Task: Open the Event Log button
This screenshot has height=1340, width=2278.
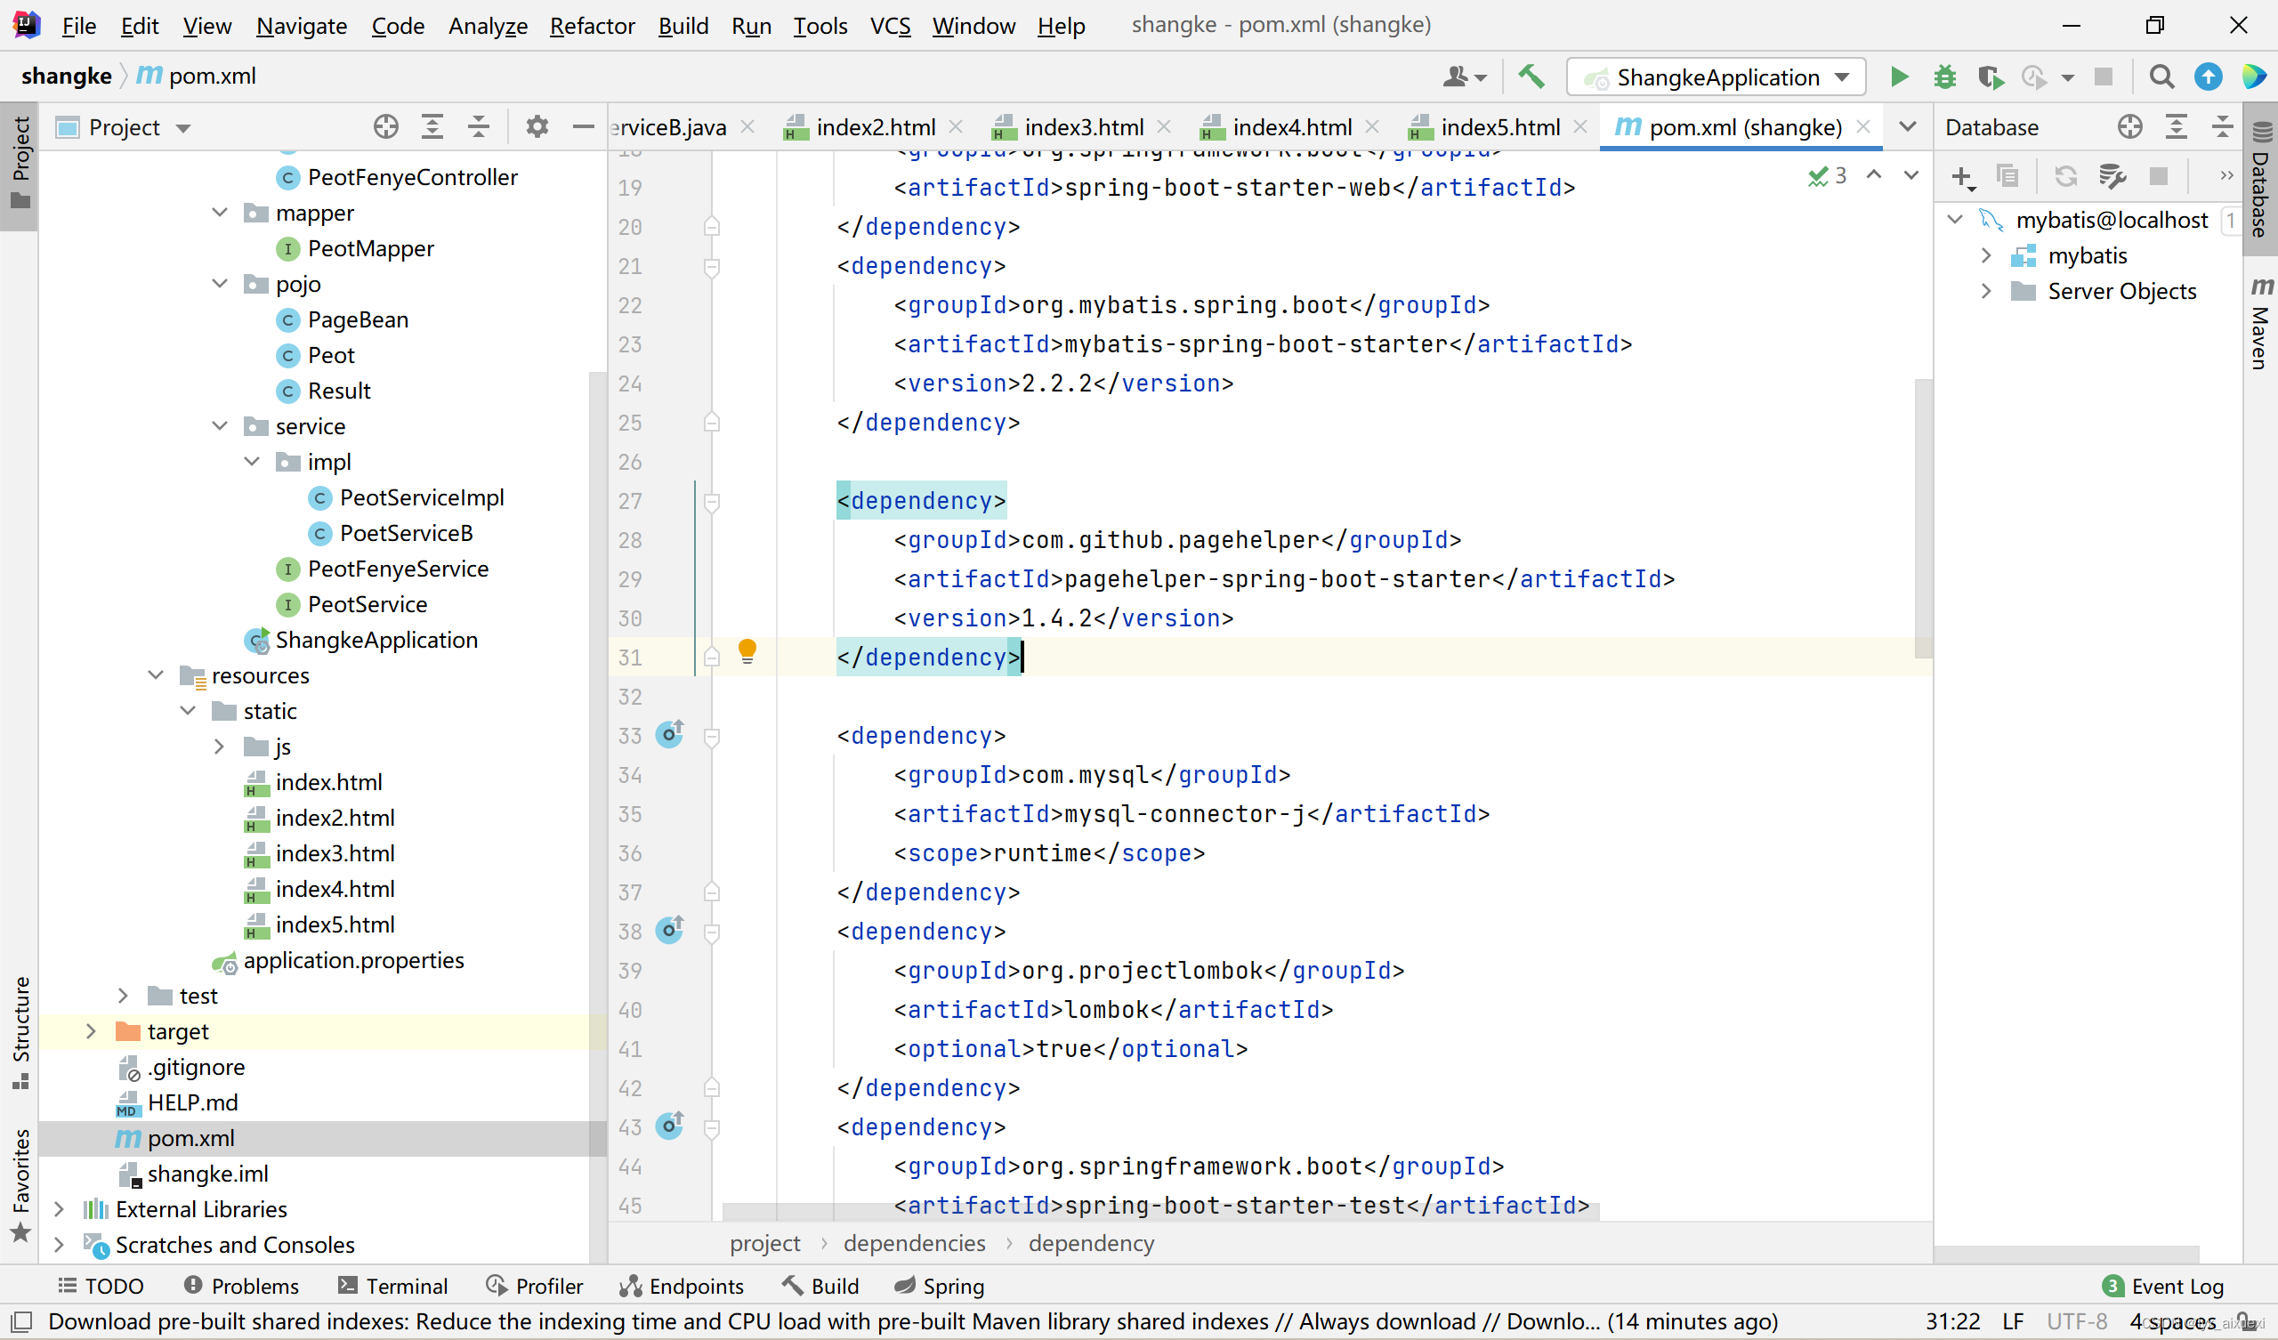Action: click(2165, 1286)
